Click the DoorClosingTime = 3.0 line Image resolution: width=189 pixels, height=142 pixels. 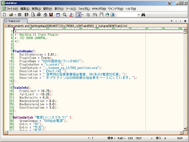[x=37, y=108]
